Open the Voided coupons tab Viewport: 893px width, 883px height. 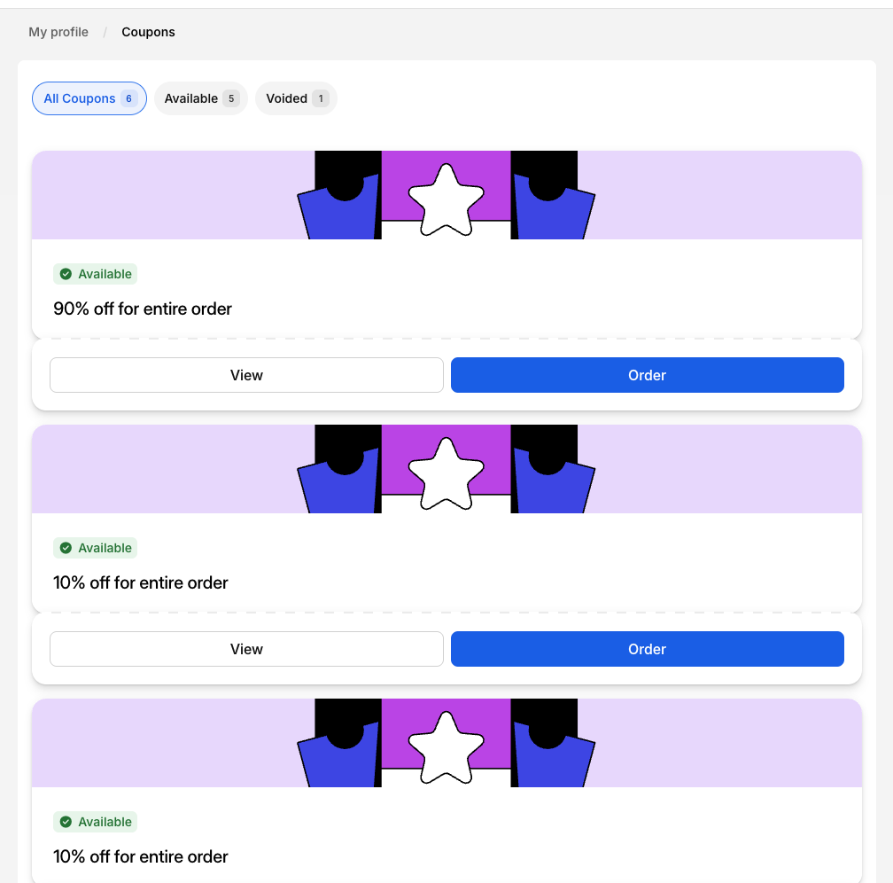point(286,98)
